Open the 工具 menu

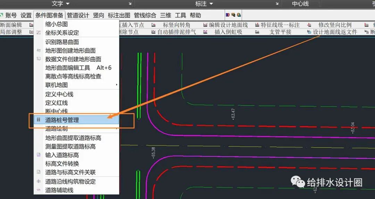click(180, 15)
